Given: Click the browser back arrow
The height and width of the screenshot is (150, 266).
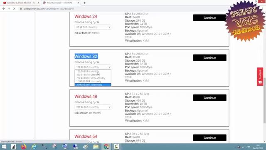Looking at the screenshot, I should tap(4, 9).
